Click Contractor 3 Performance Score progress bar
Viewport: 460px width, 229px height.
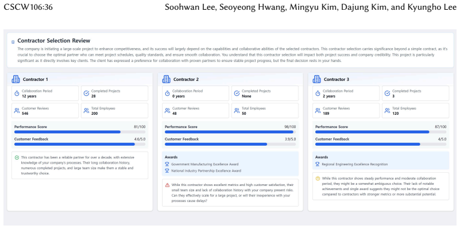[x=381, y=132]
